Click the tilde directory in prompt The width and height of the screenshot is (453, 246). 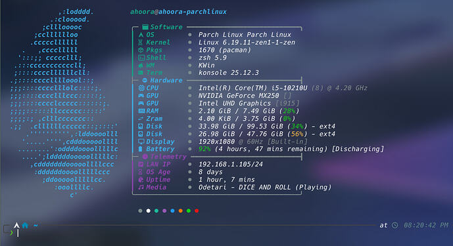36,225
